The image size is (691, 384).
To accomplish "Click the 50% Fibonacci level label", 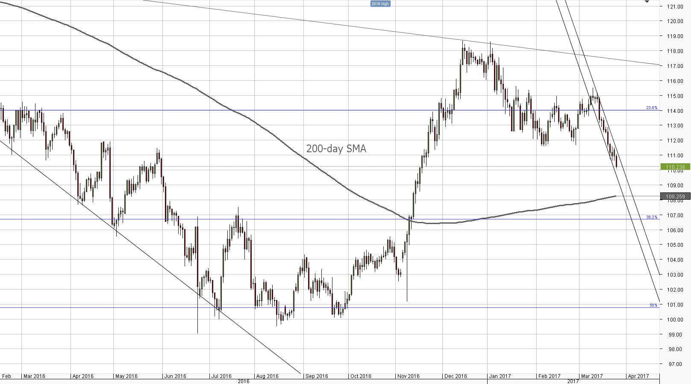I will pos(653,305).
